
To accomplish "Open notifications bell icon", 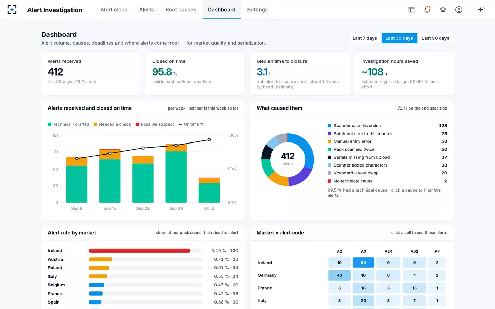I will [427, 10].
